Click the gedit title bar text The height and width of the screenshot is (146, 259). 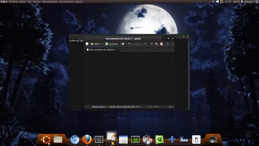[x=123, y=39]
